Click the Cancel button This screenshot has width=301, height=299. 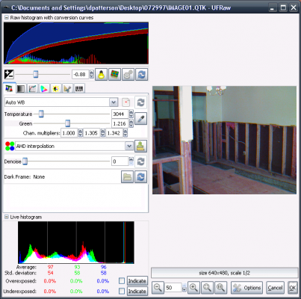pyautogui.click(x=275, y=288)
